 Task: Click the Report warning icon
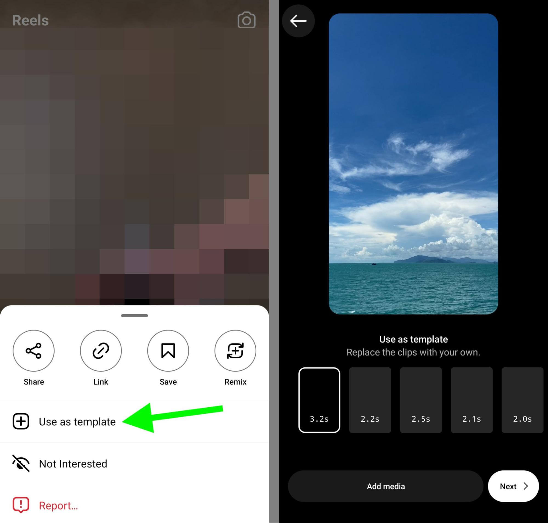20,505
